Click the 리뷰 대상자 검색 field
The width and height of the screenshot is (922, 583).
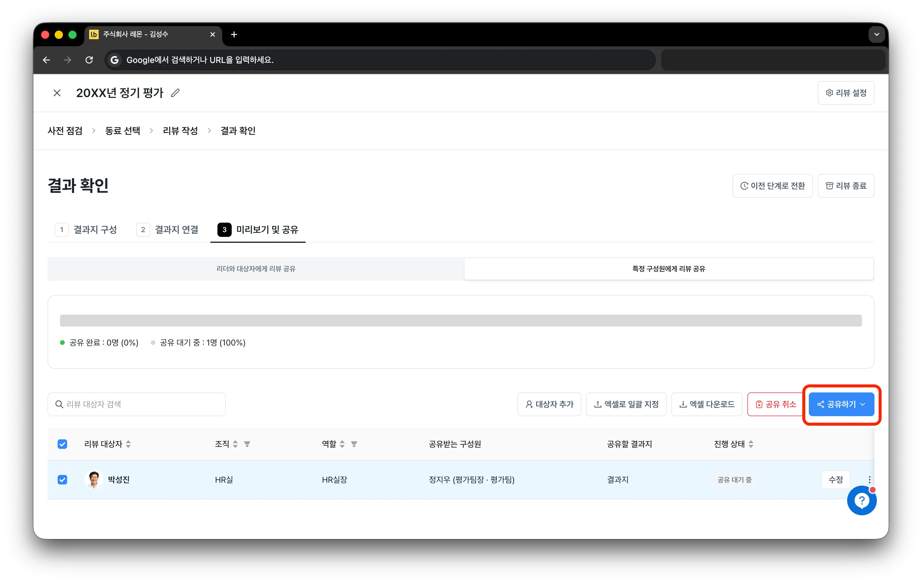[x=137, y=404]
